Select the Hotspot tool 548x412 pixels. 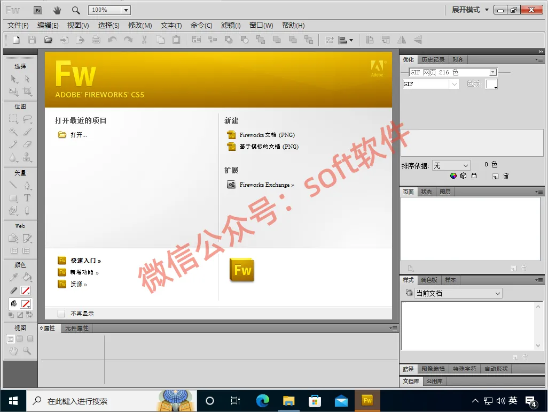(x=13, y=239)
